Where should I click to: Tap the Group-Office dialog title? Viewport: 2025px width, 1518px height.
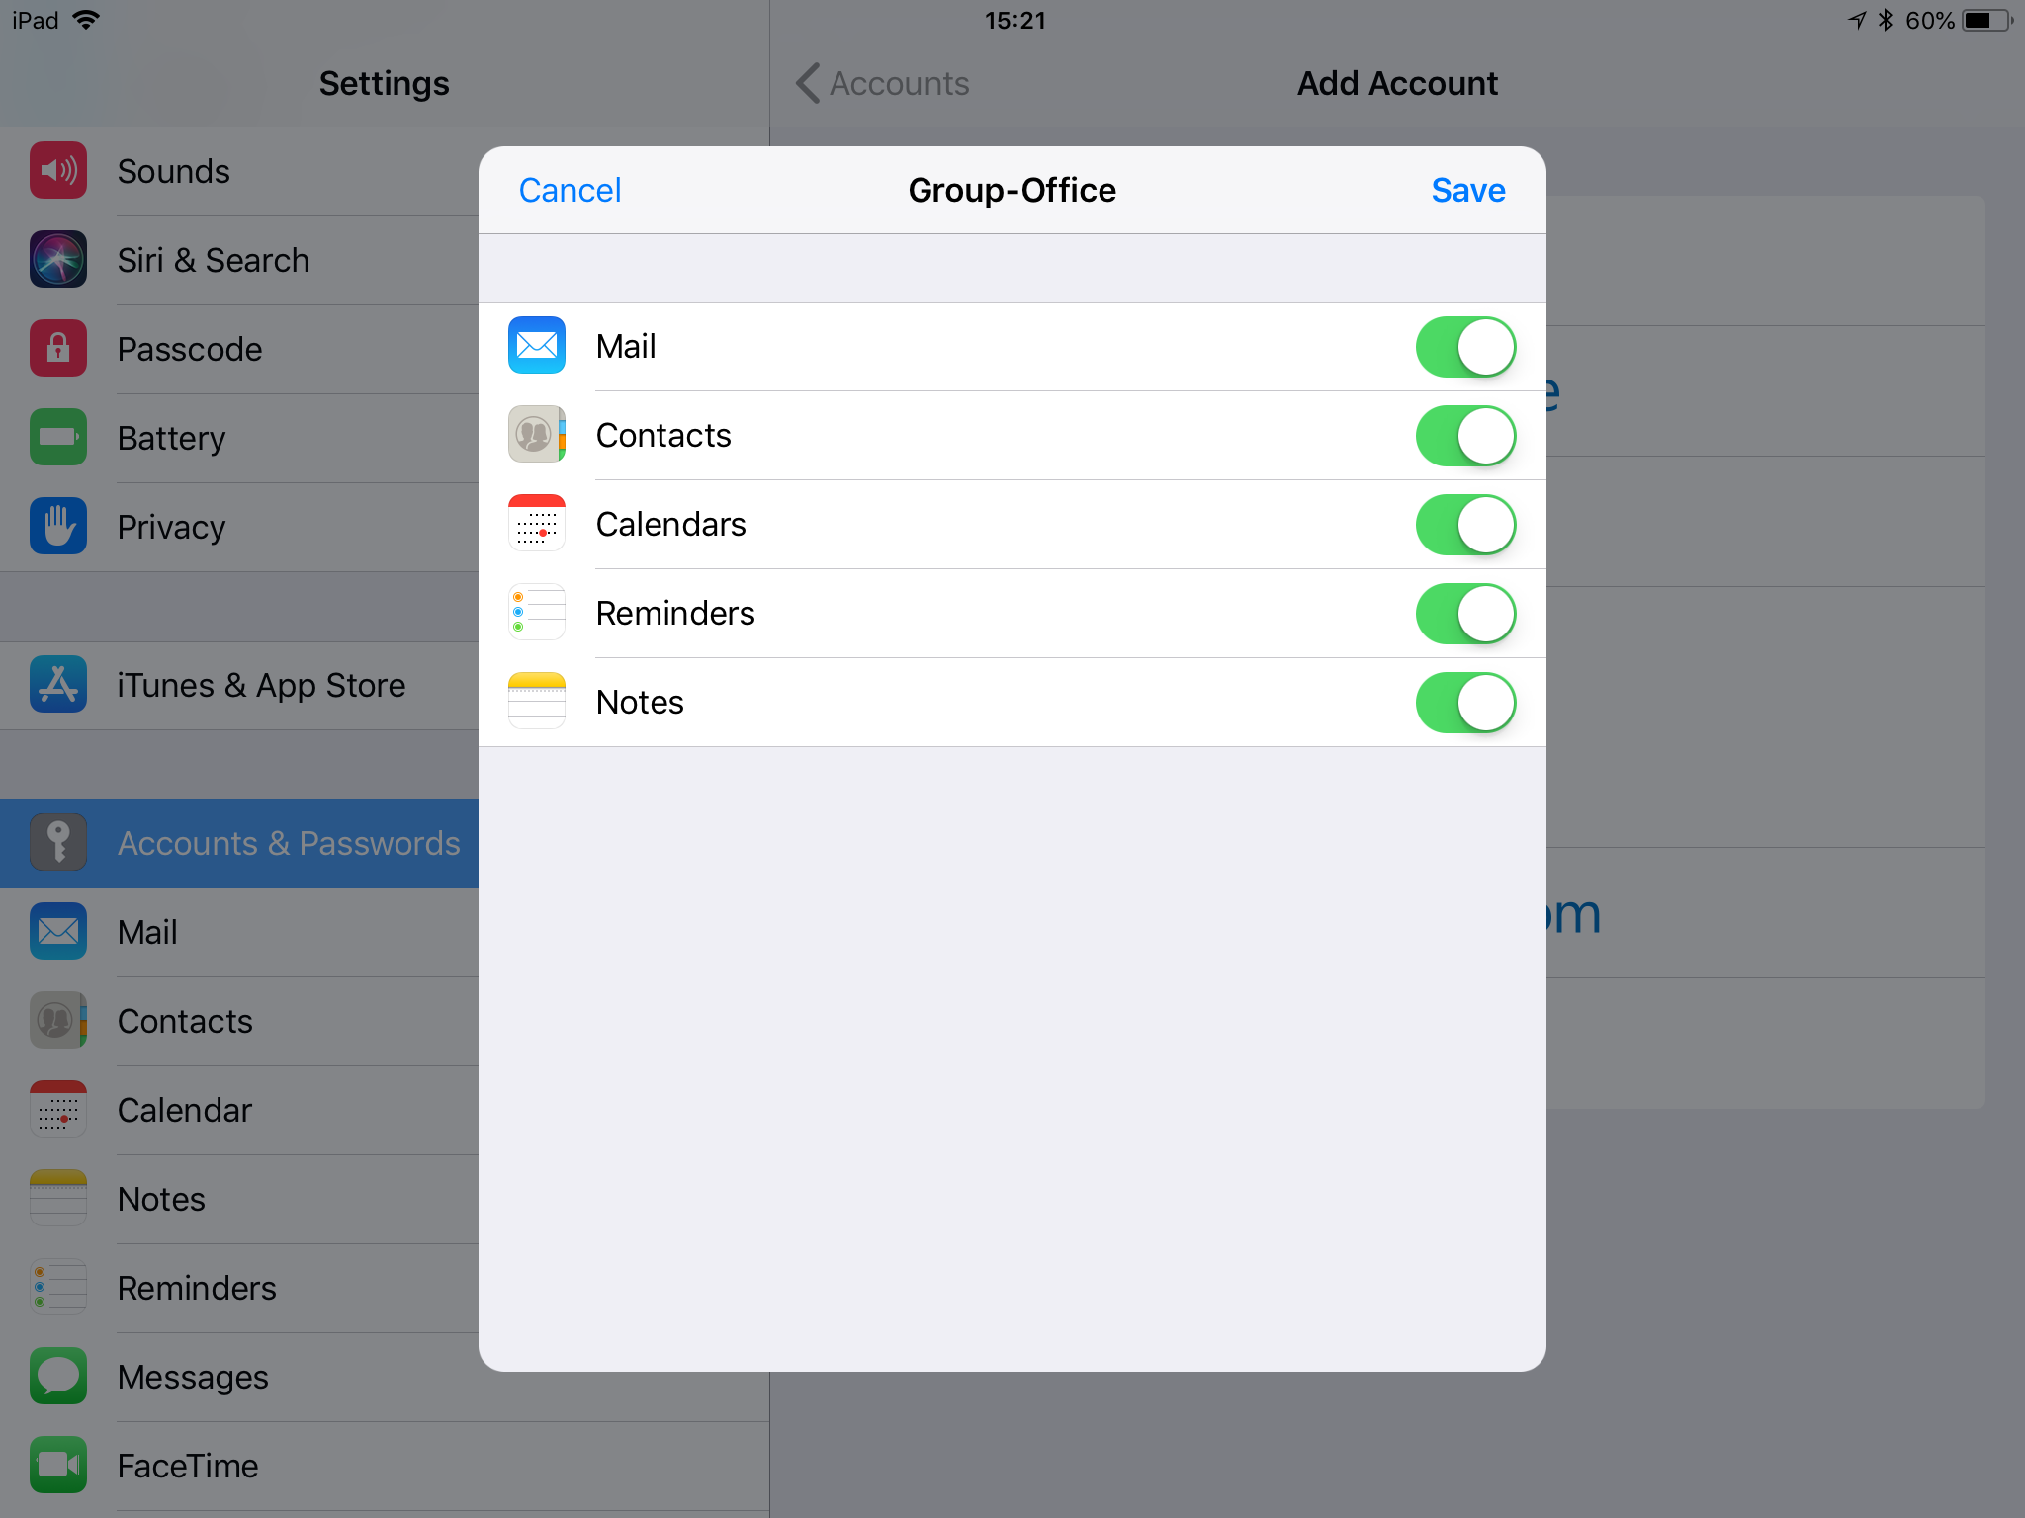[x=1012, y=190]
